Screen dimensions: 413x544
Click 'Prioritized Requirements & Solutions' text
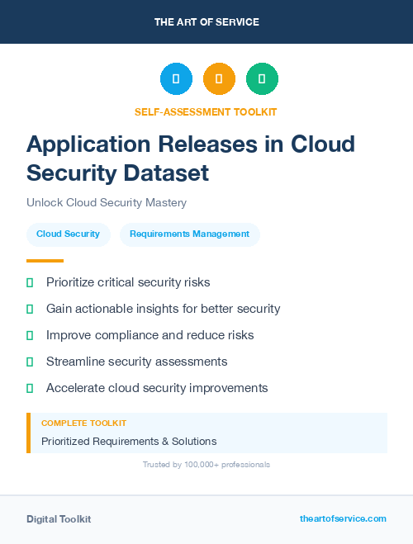pyautogui.click(x=129, y=442)
